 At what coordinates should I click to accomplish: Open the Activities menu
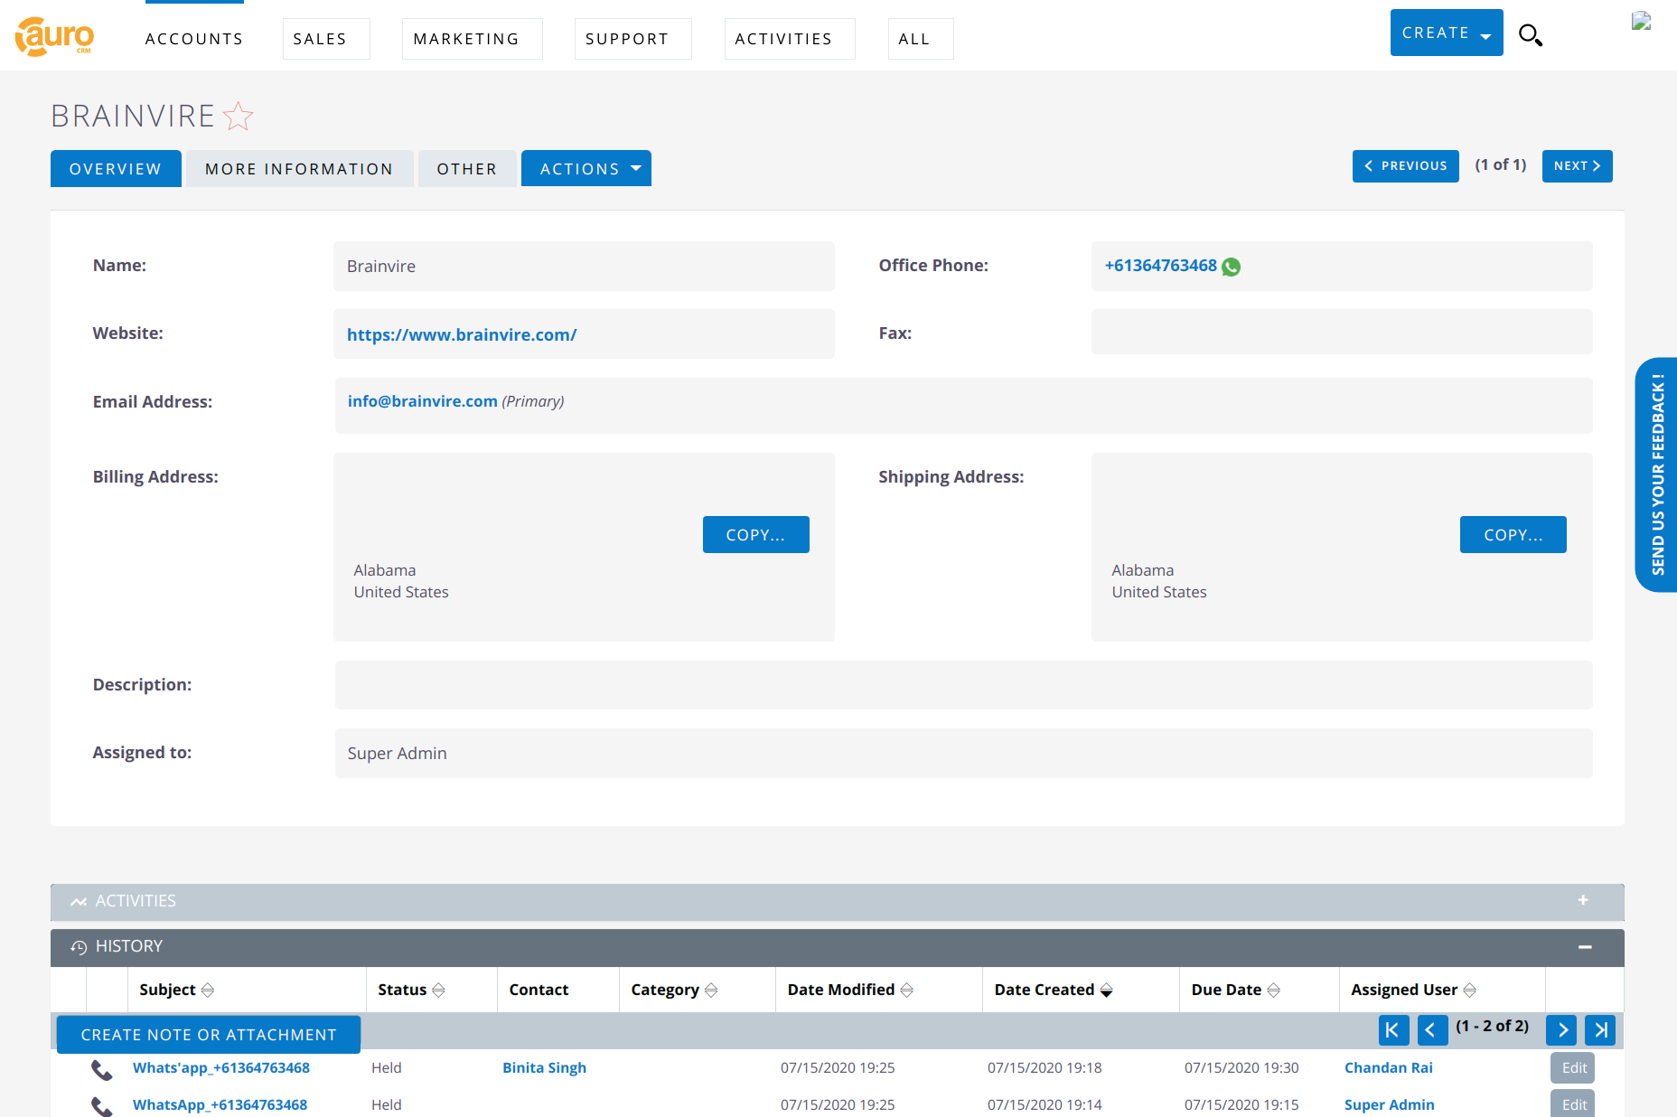click(790, 39)
